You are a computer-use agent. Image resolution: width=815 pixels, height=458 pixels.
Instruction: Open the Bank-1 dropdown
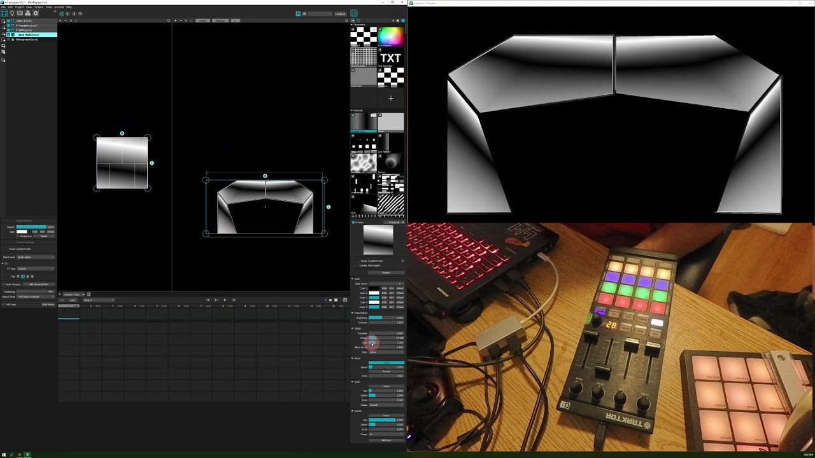(x=99, y=300)
